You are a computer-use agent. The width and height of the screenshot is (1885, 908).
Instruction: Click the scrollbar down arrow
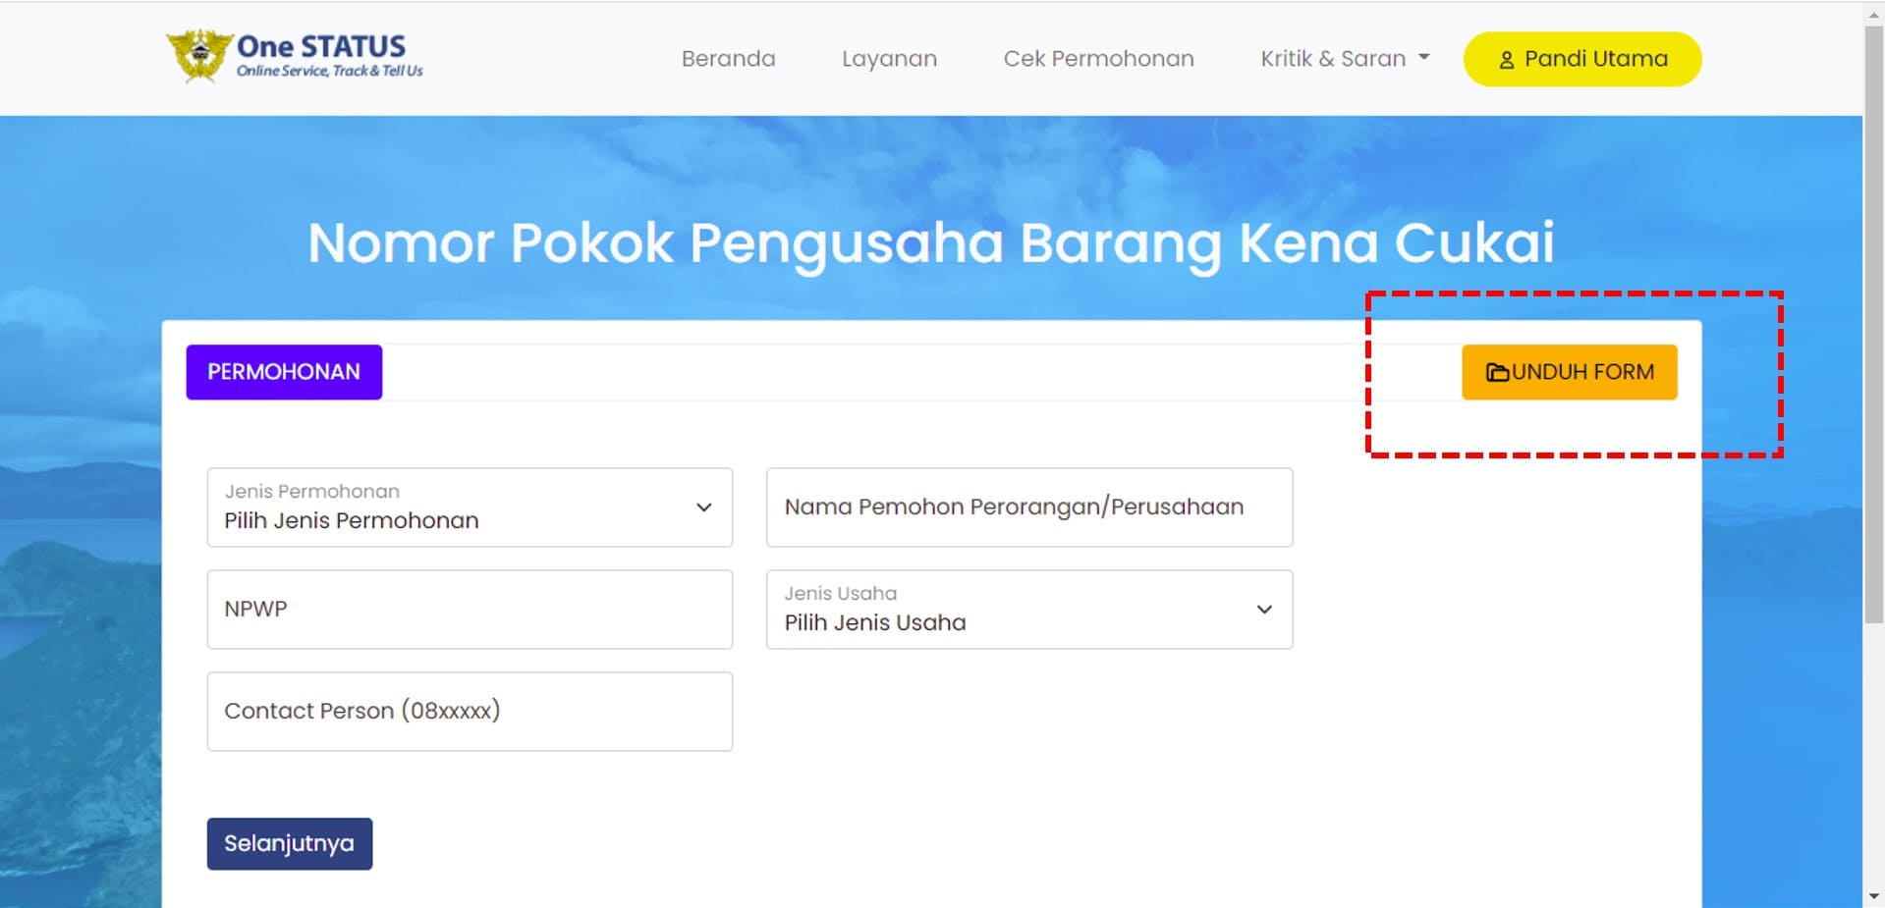1873,896
